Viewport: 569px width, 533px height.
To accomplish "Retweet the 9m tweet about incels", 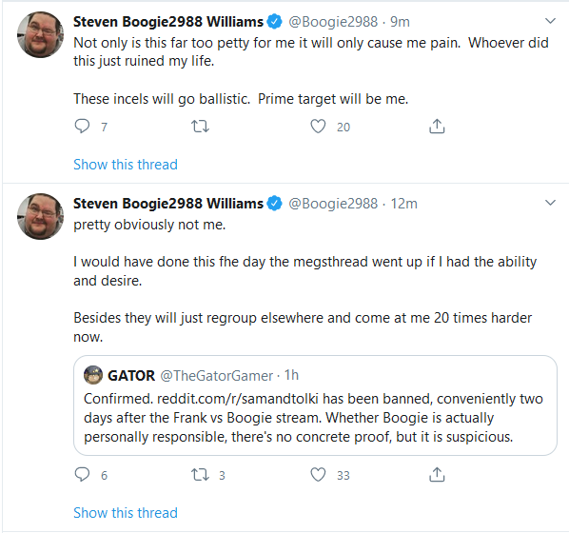I will pos(200,127).
